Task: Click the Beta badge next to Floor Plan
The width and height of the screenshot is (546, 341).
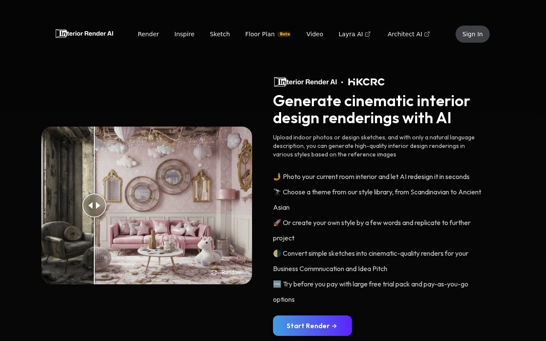Action: 285,34
